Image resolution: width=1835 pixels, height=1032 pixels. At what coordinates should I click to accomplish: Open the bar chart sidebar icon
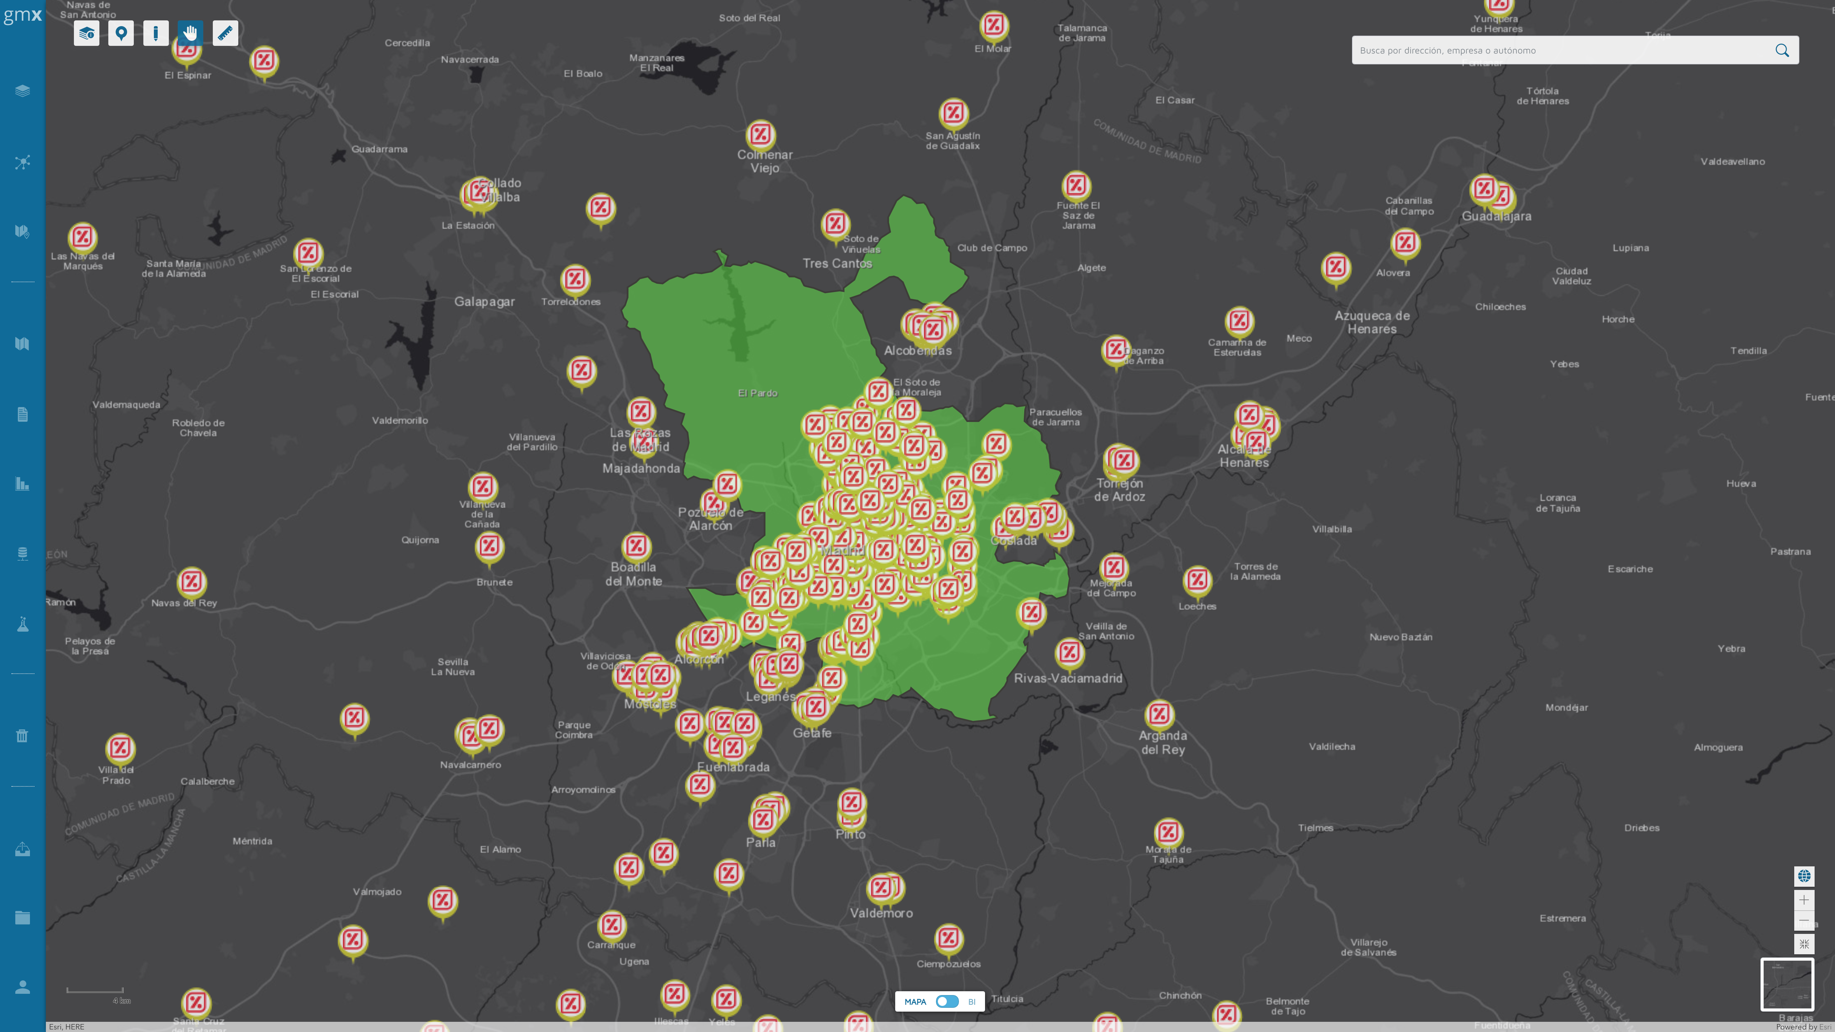point(22,484)
